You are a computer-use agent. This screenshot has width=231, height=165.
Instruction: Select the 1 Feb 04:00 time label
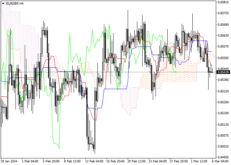30,161
